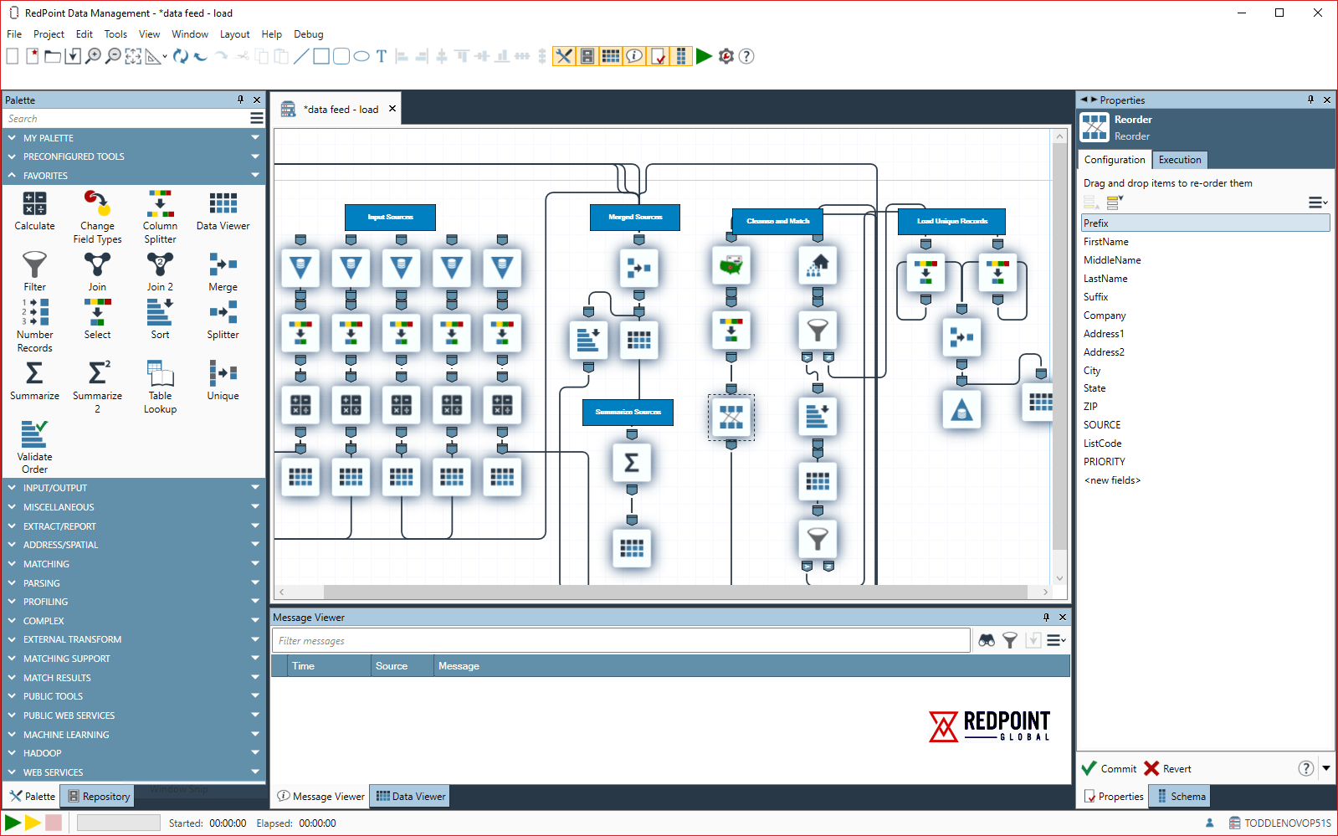This screenshot has height=836, width=1338.
Task: Click the execution progress bar
Action: [118, 823]
